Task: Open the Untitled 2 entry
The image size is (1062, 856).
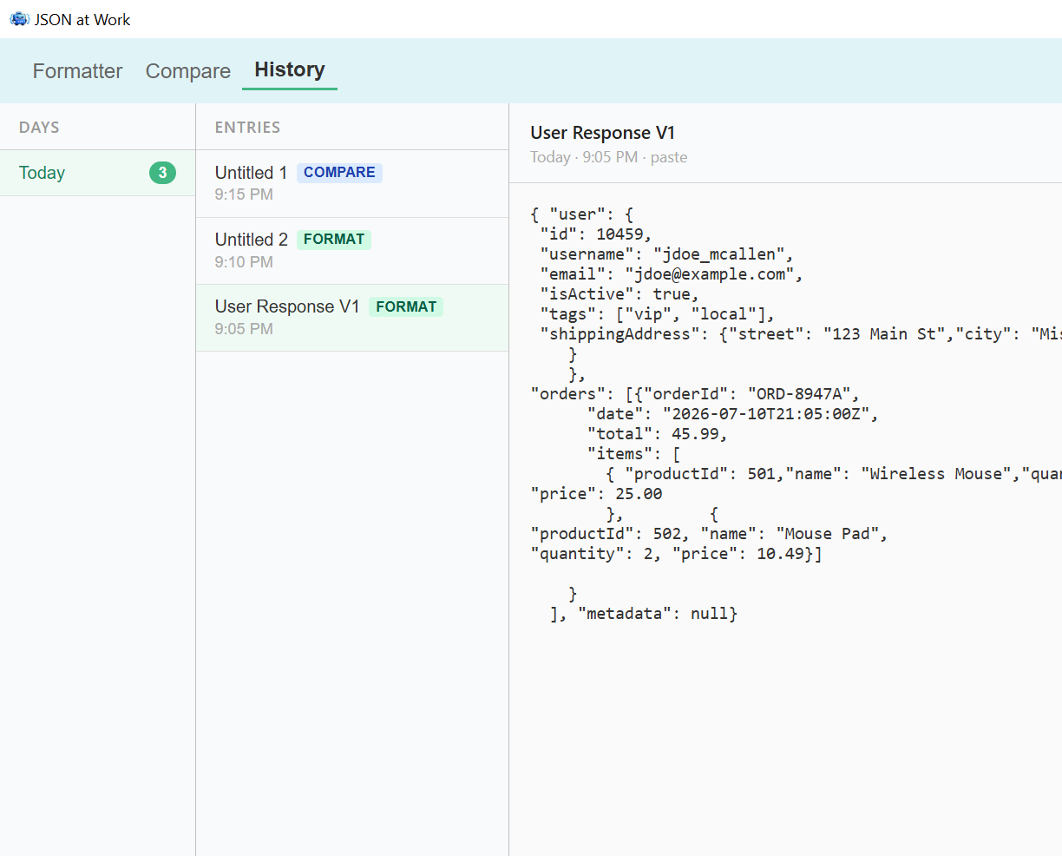Action: [352, 250]
